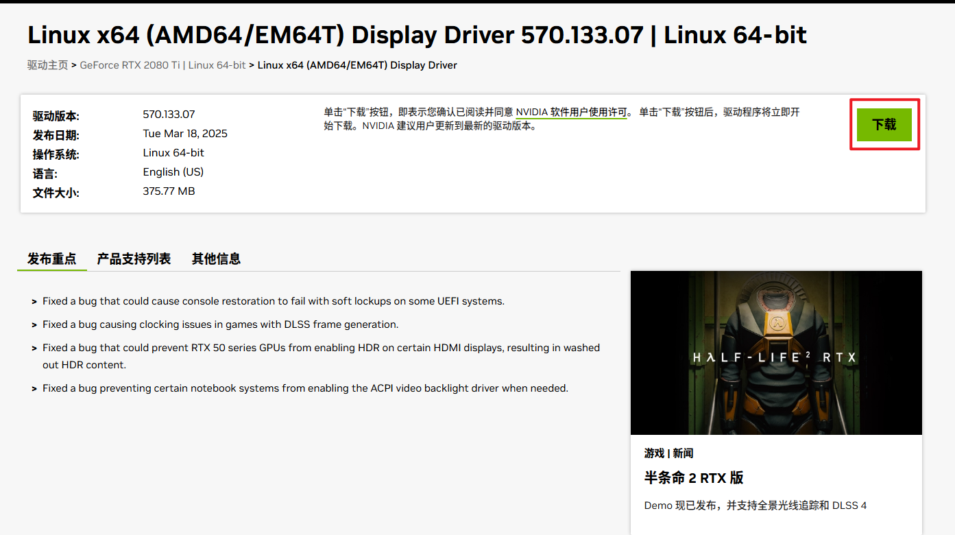Image resolution: width=955 pixels, height=535 pixels.
Task: Select the 发布重点 tab
Action: (51, 259)
